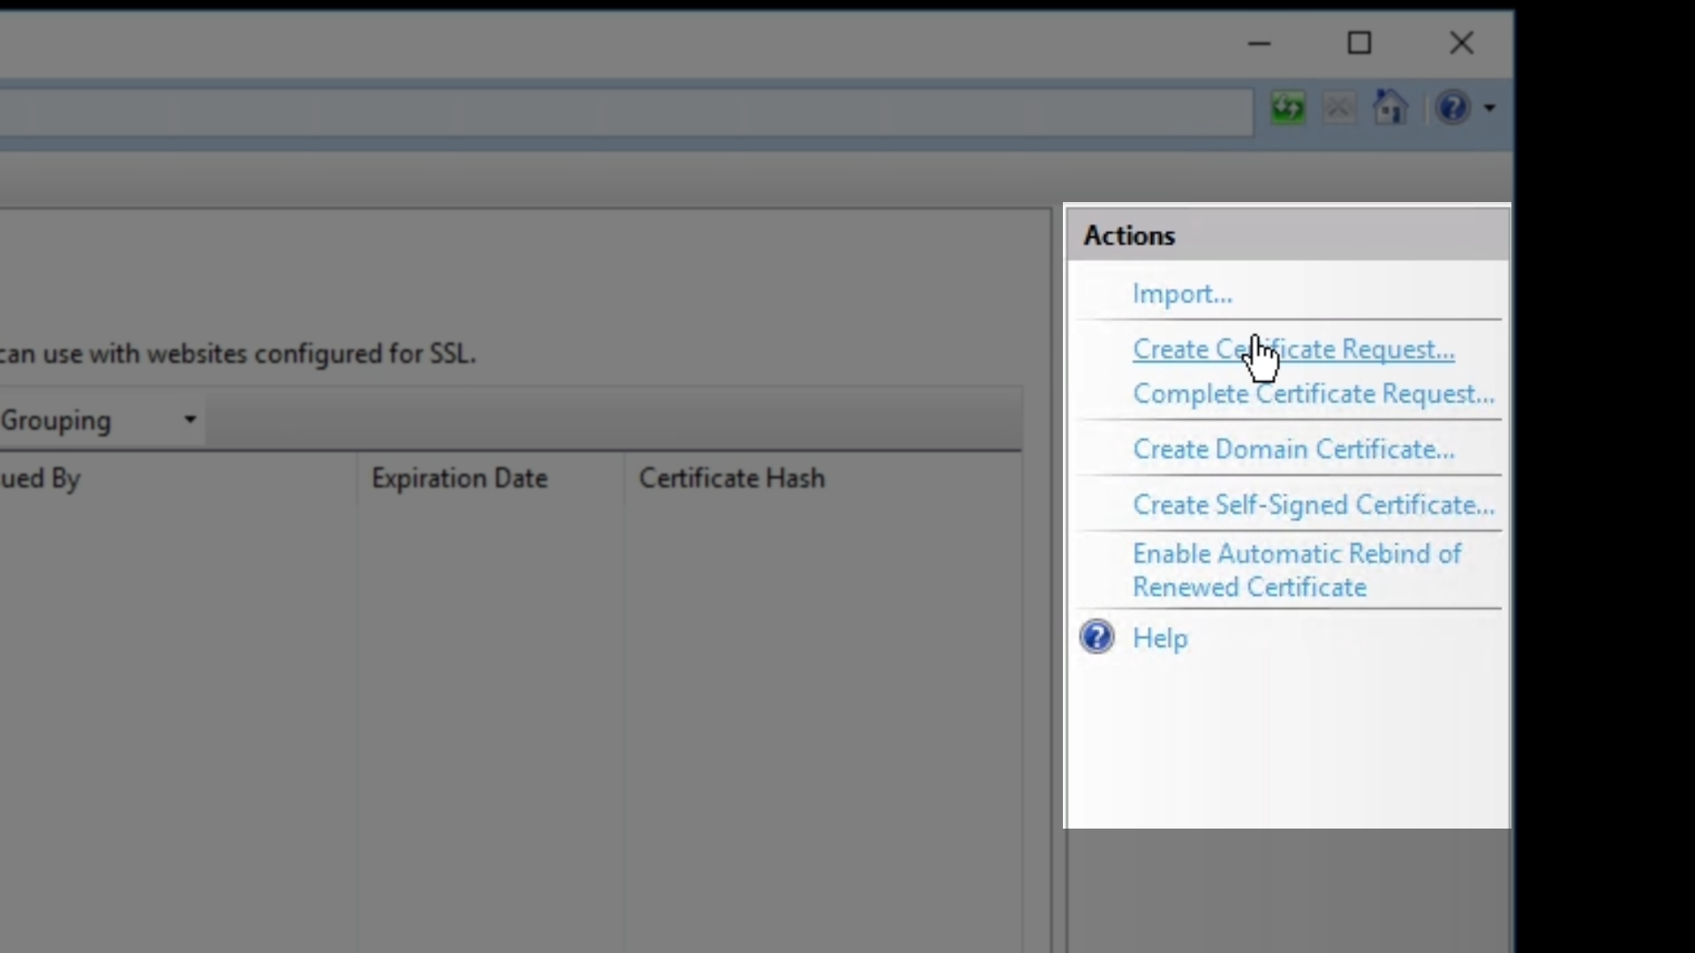Click the greyed-out stop icon in toolbar
The width and height of the screenshot is (1695, 953).
1338,109
